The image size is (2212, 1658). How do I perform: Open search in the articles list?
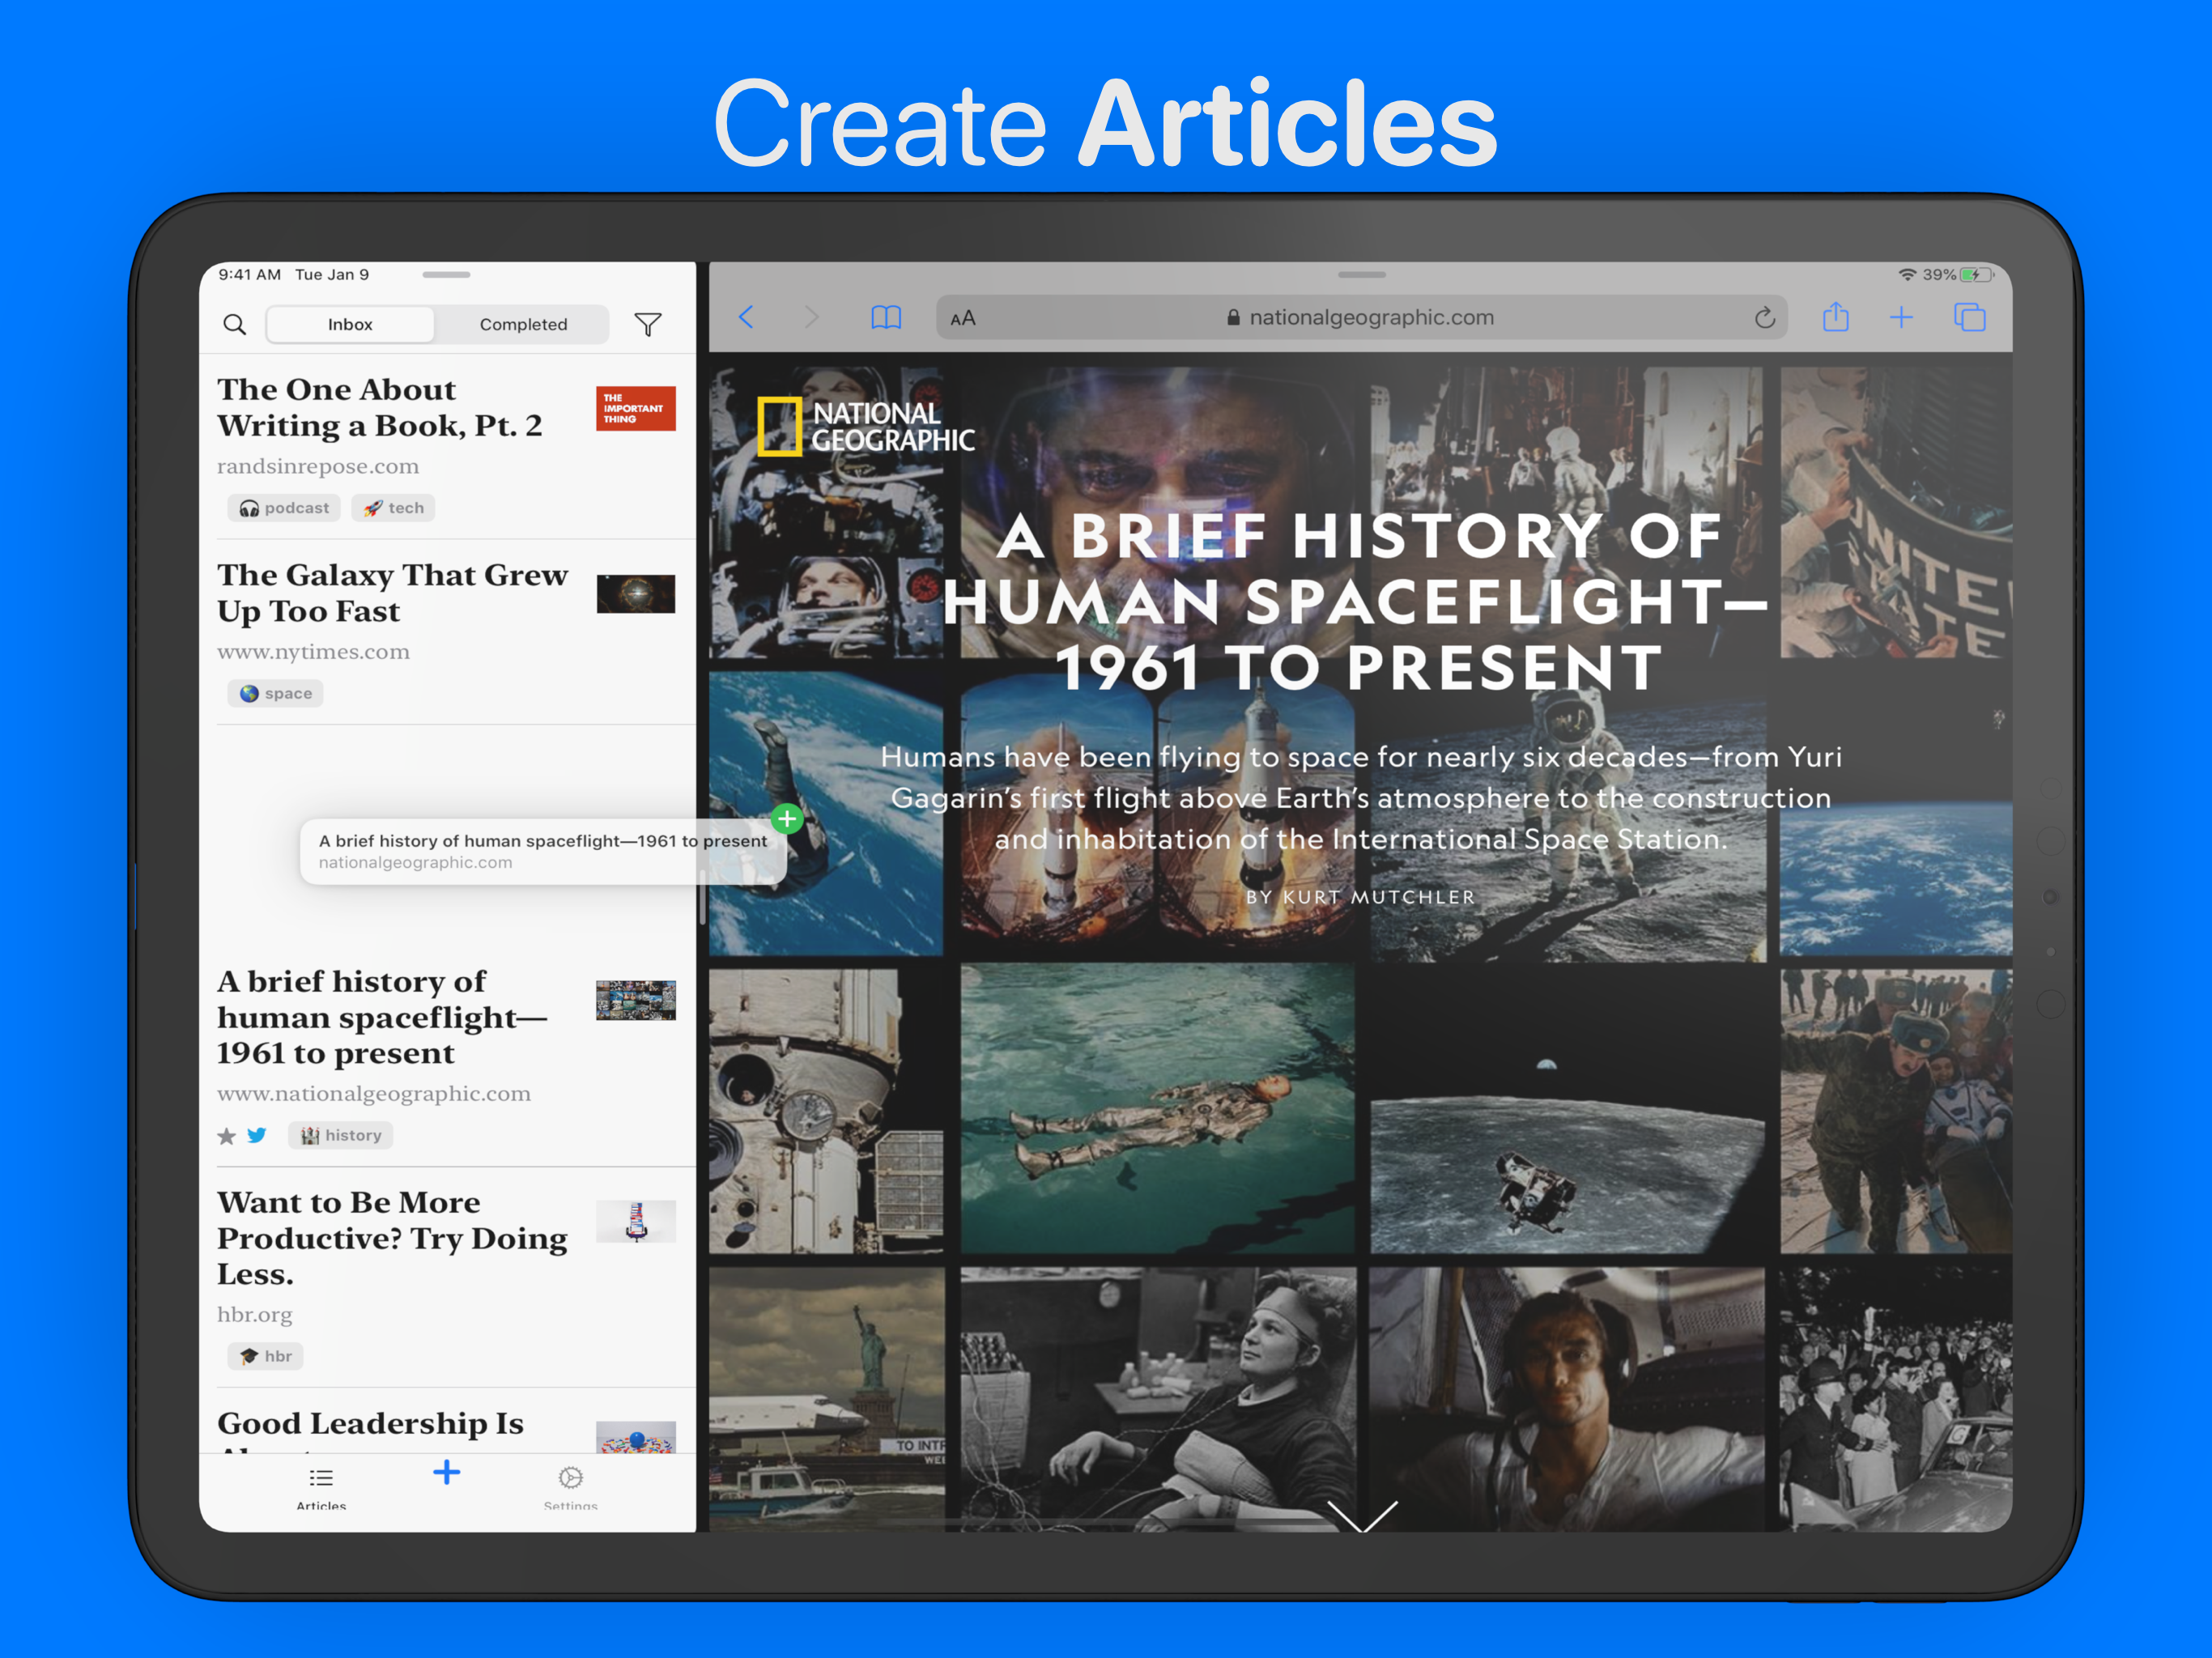point(234,324)
